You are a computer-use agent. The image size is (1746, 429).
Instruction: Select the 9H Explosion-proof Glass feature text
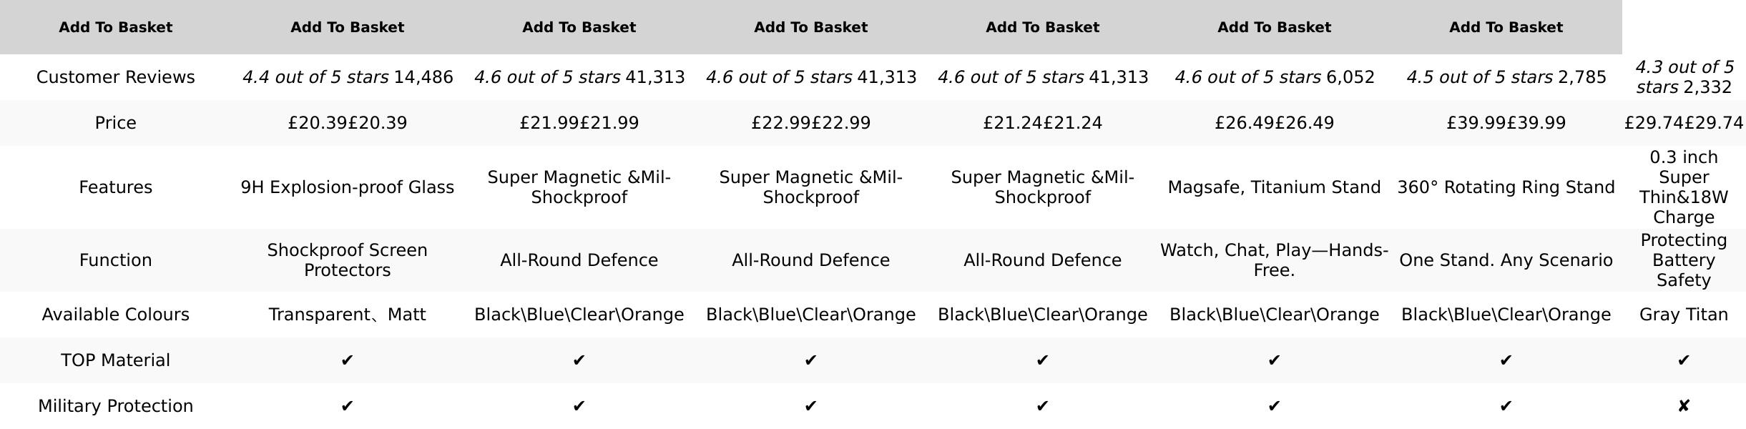point(347,187)
